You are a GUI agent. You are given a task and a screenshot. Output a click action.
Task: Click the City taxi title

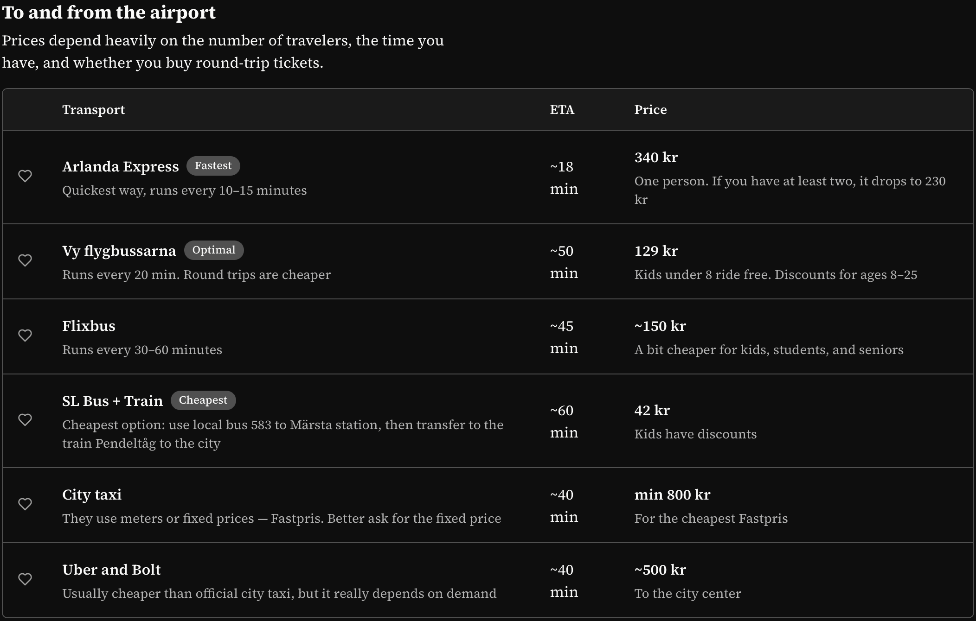pos(92,495)
